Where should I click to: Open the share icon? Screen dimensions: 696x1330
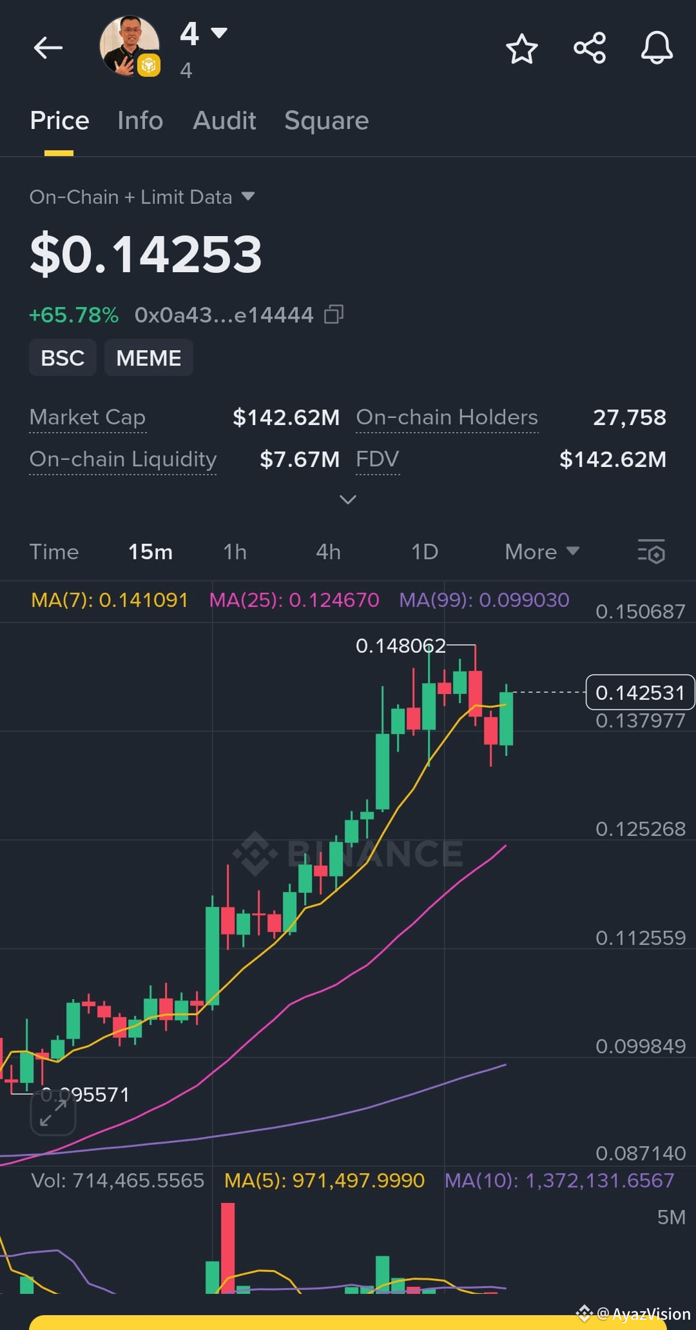(x=589, y=48)
